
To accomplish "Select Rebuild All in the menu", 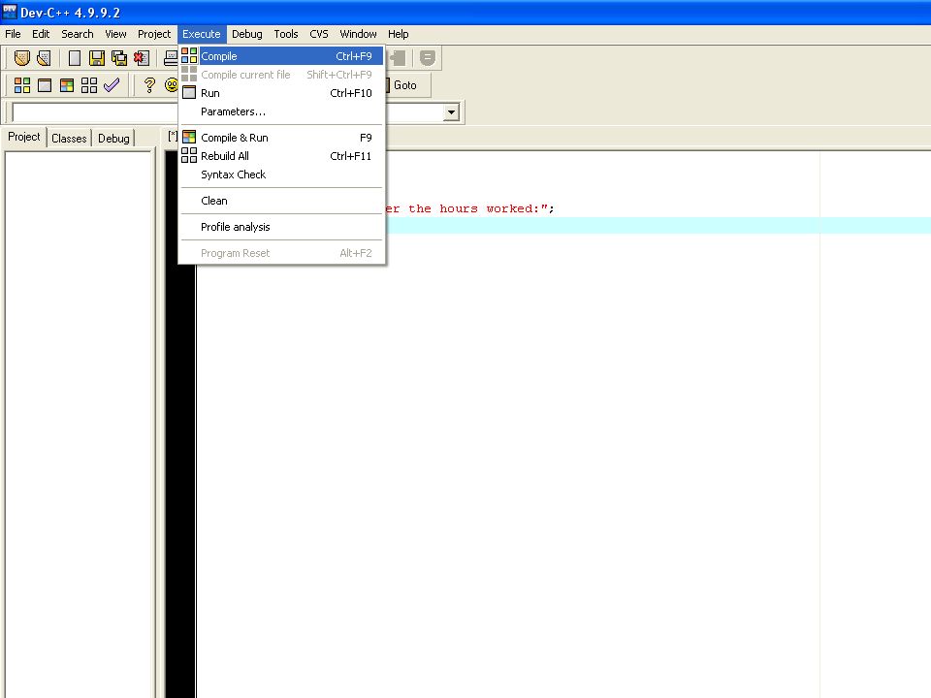I will (282, 155).
